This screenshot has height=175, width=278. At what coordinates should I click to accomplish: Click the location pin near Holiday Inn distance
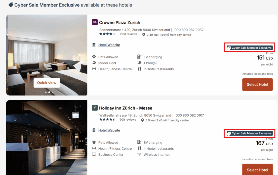click(x=142, y=120)
